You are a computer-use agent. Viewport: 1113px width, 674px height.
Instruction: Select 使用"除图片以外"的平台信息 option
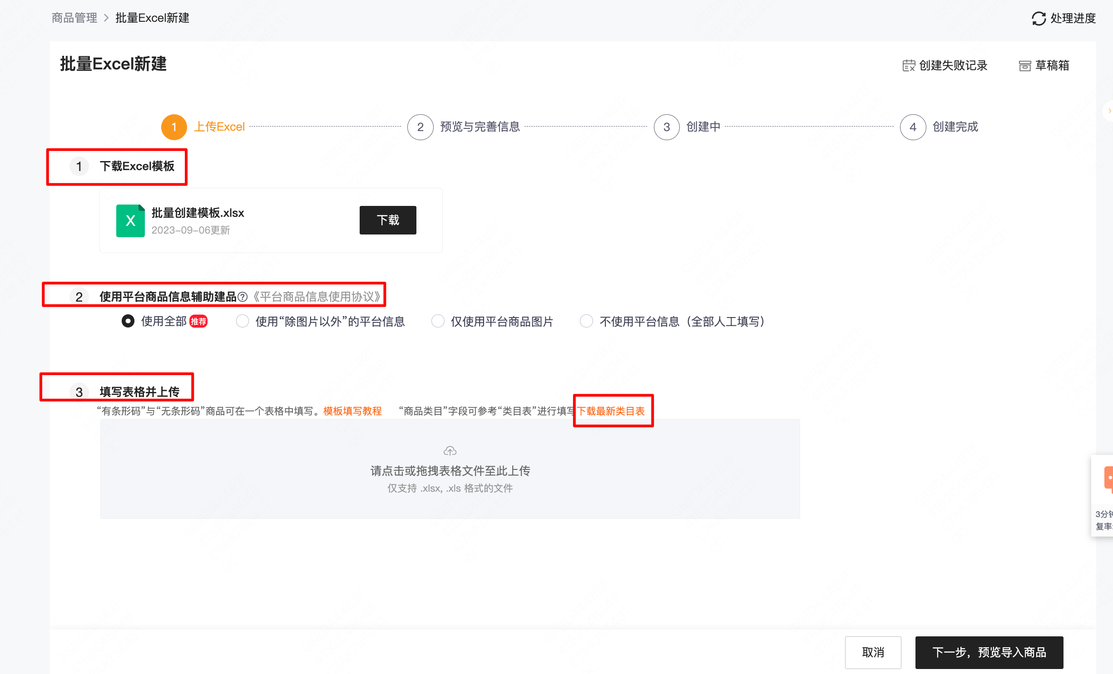pos(242,322)
